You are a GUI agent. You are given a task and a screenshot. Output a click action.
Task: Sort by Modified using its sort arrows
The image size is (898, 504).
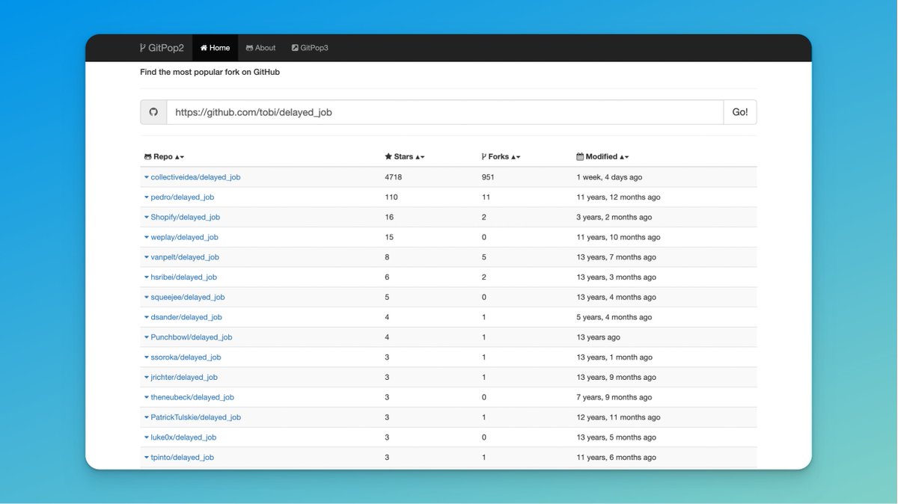pyautogui.click(x=624, y=157)
